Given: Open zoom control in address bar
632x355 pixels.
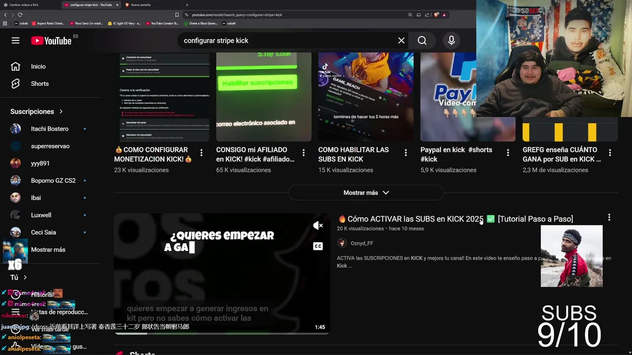Looking at the screenshot, I should click(x=410, y=15).
